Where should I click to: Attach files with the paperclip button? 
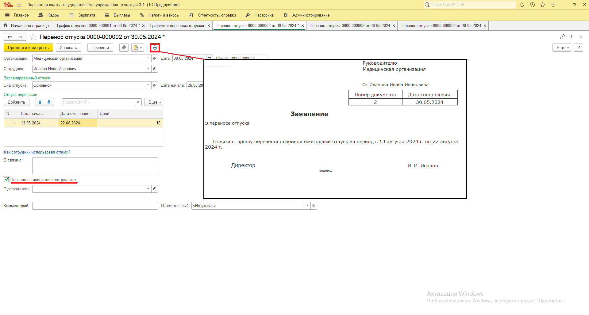[x=124, y=48]
